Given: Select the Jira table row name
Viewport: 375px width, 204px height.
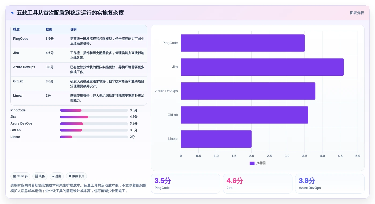Looking at the screenshot, I should [x=16, y=53].
